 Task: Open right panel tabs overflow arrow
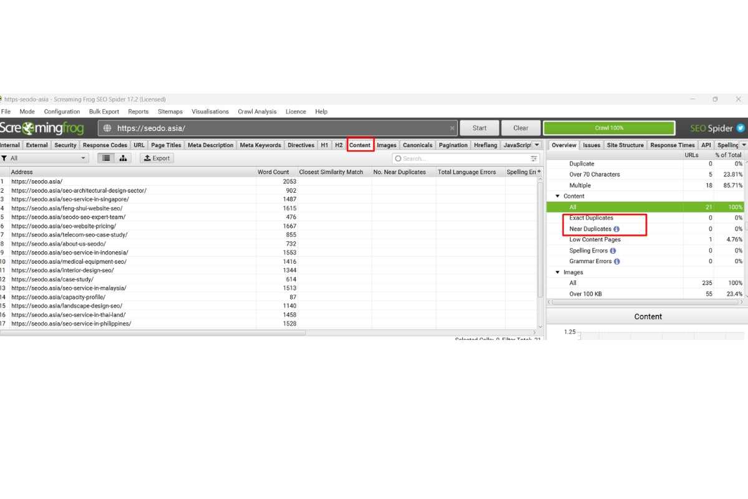coord(744,145)
